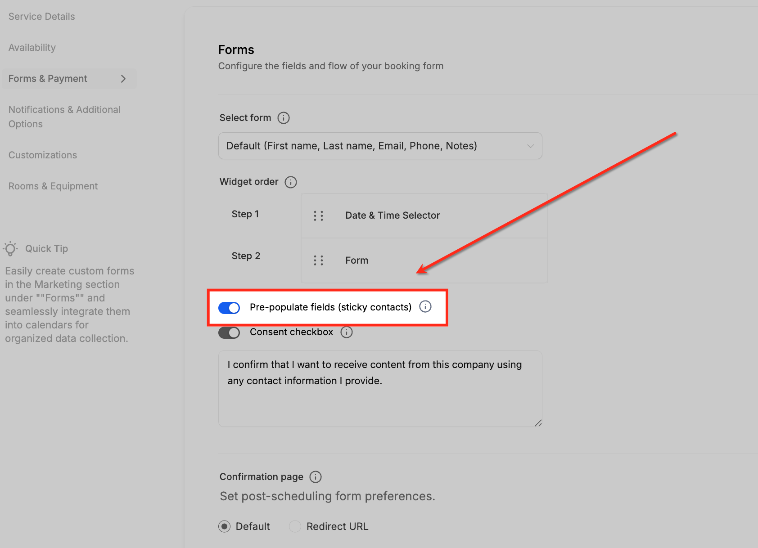This screenshot has width=758, height=548.
Task: Open the Select form info tooltip
Action: (283, 117)
